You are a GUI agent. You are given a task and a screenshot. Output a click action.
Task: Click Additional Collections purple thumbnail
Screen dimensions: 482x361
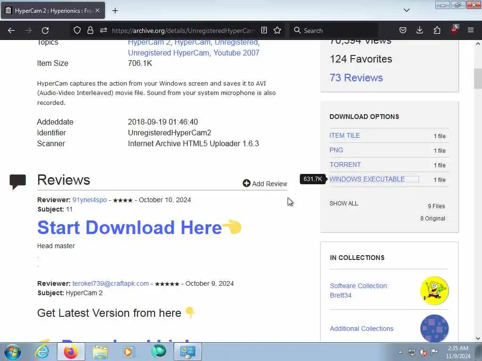point(434,328)
